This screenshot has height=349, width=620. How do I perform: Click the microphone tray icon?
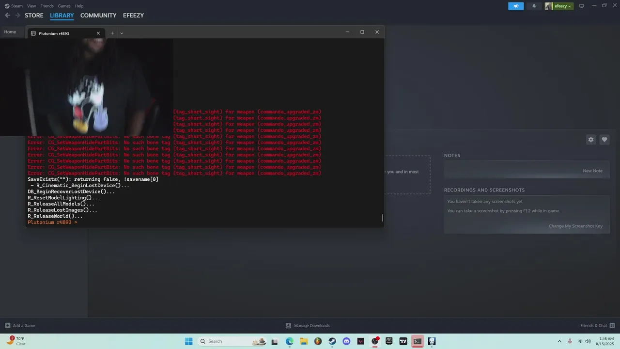pyautogui.click(x=570, y=341)
